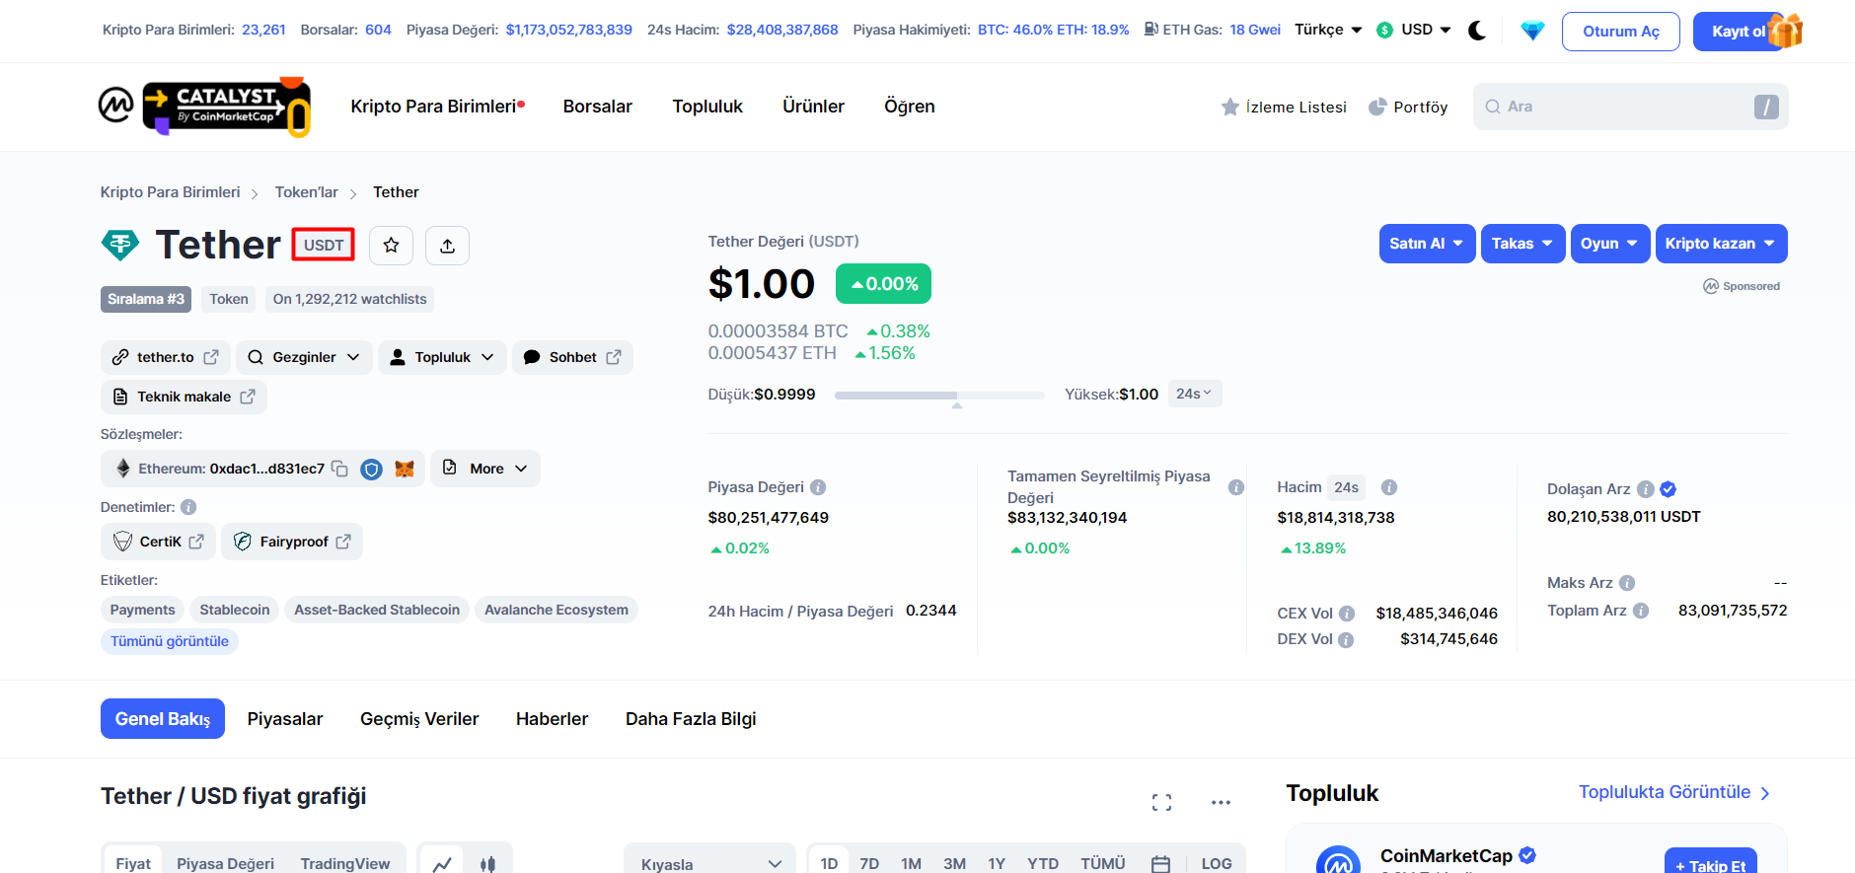
Task: Open the Borsalar menu
Action: click(x=597, y=107)
